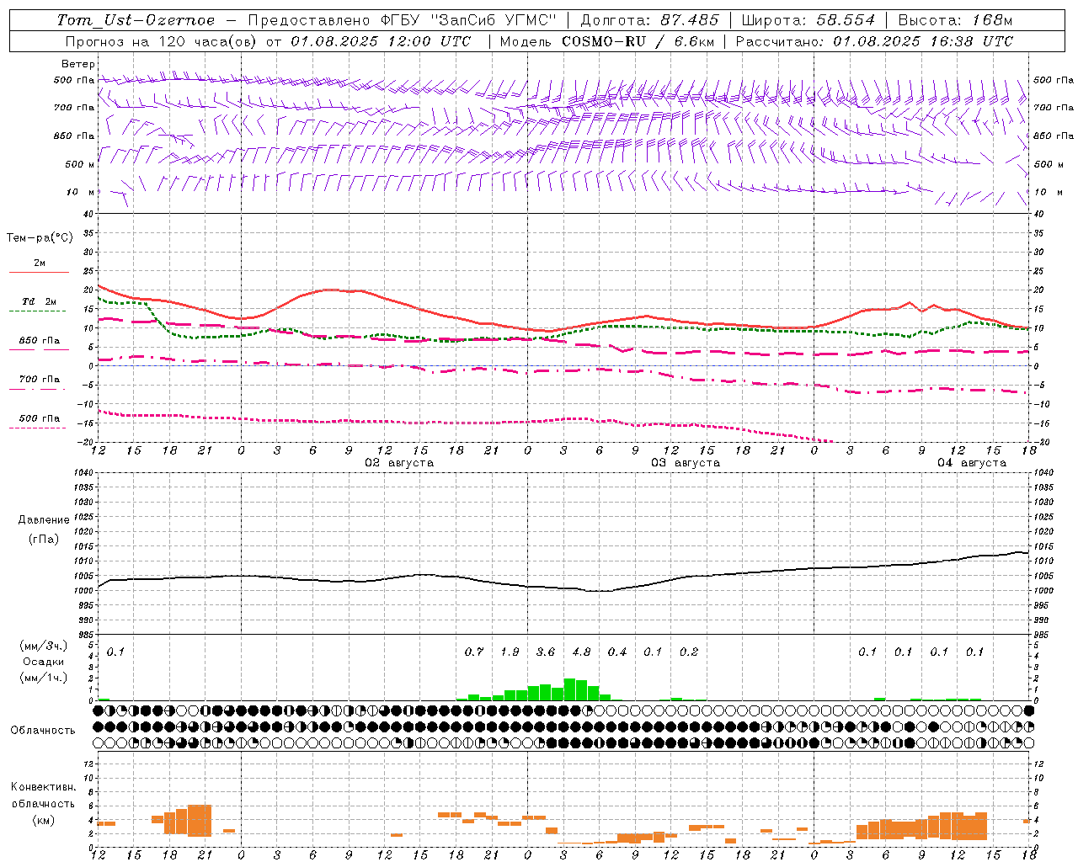Click the calculated time 01.08.2025 16:38 UTC
The height and width of the screenshot is (862, 1078).
pos(923,41)
